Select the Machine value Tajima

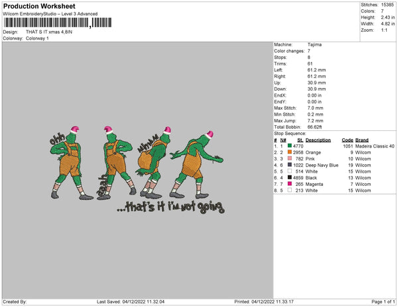(316, 45)
